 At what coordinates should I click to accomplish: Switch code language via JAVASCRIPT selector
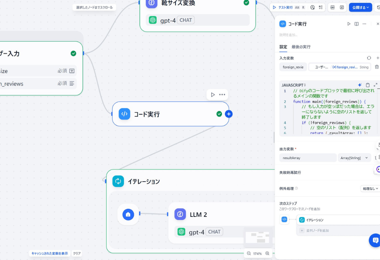293,85
